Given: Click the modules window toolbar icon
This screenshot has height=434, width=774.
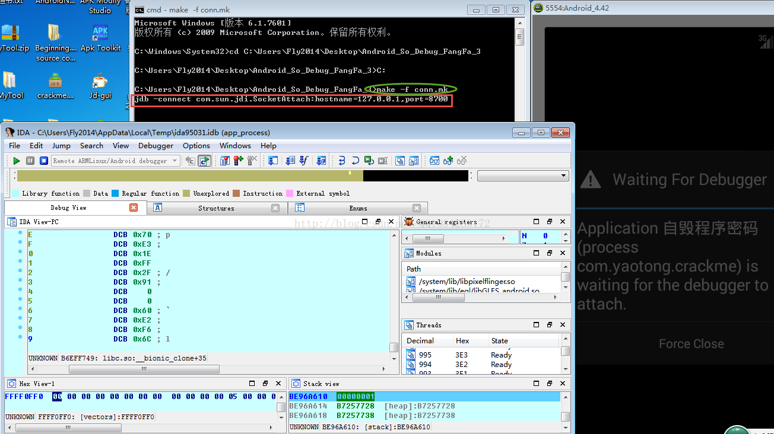Looking at the screenshot, I should (414, 161).
